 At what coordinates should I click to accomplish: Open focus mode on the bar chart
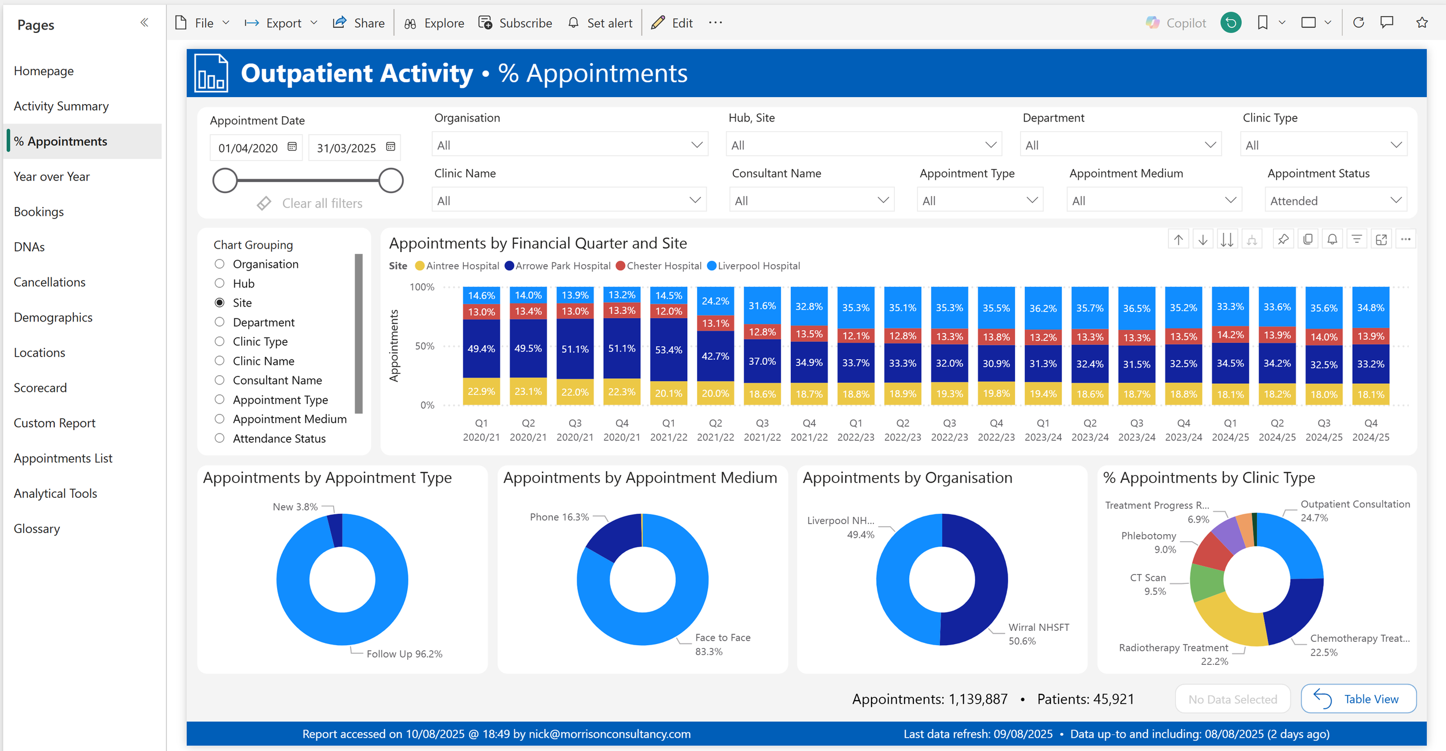coord(1381,239)
